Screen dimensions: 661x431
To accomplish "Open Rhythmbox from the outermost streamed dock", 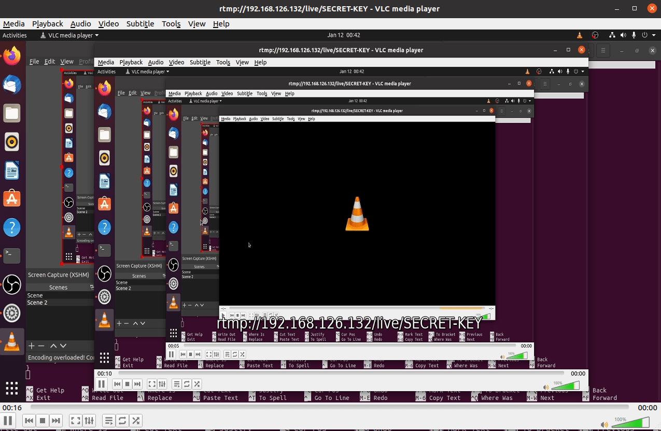I will click(x=12, y=141).
